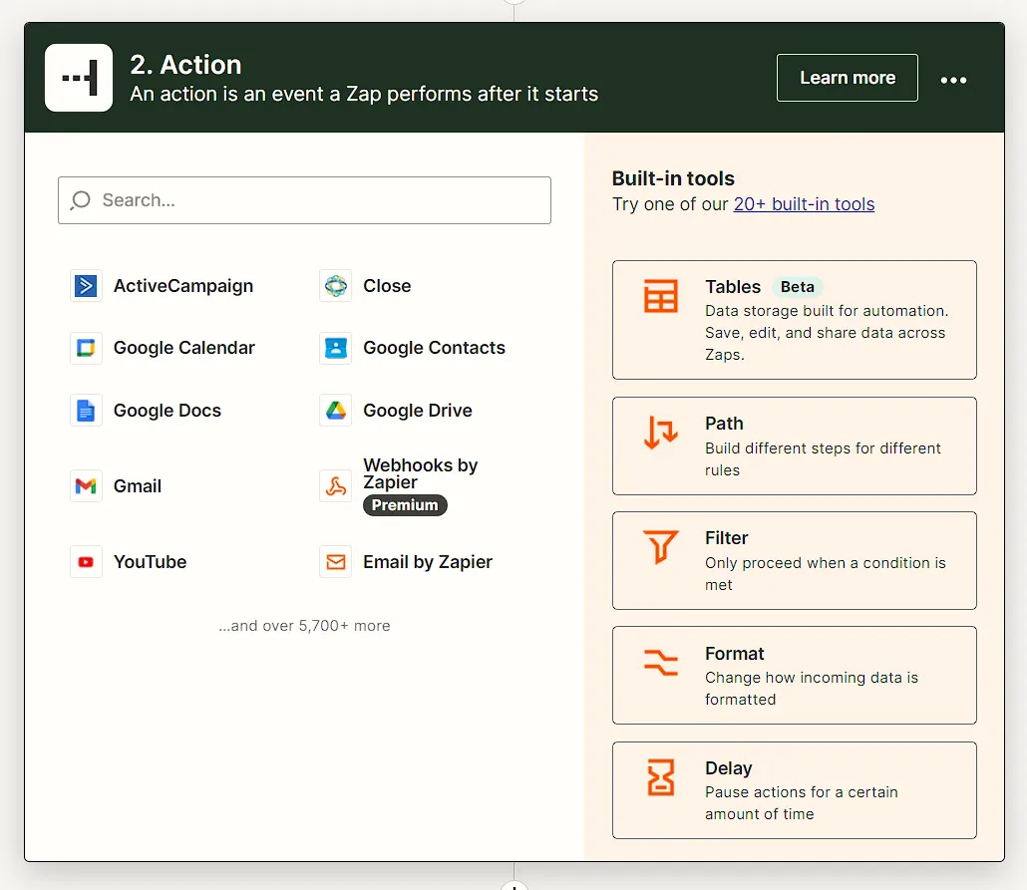
Task: Open the 20+ built-in tools link
Action: (804, 204)
